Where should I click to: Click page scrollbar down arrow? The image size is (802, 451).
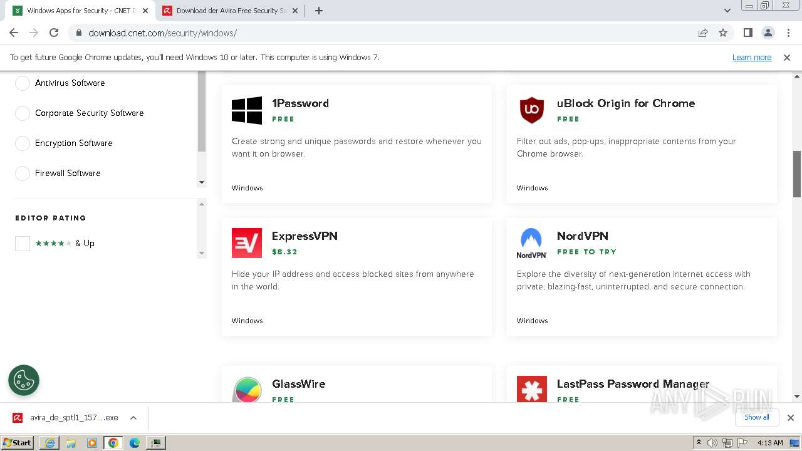pyautogui.click(x=797, y=397)
